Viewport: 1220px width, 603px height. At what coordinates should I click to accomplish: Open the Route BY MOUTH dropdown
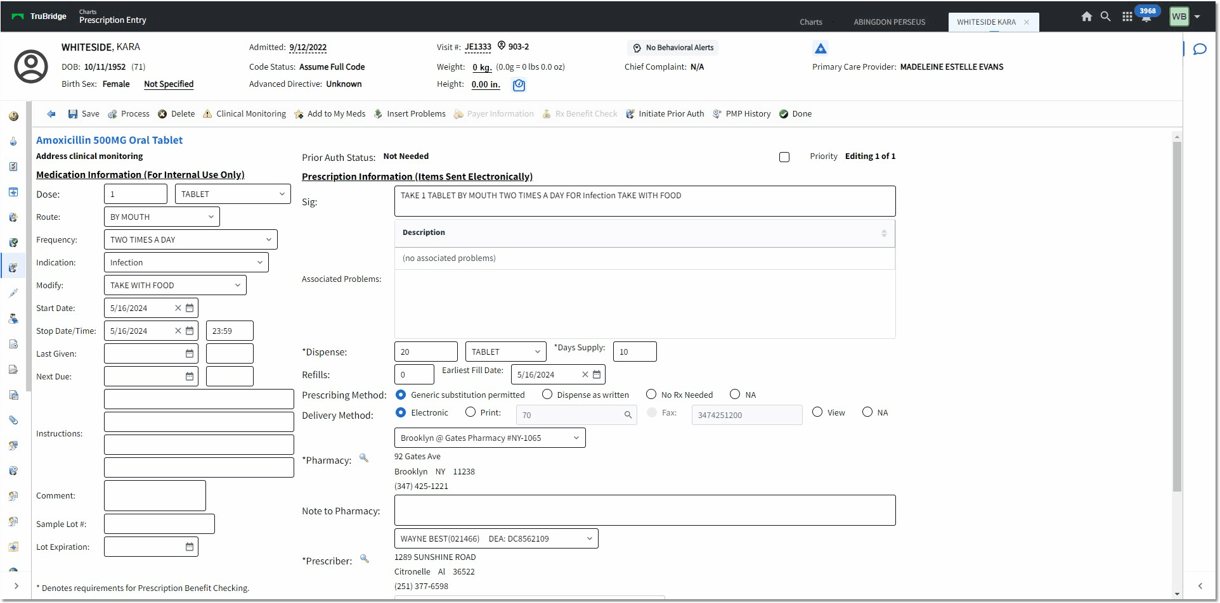(x=162, y=217)
